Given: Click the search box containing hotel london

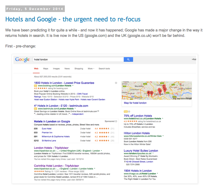Looking at the screenshot, I should tap(78, 59).
